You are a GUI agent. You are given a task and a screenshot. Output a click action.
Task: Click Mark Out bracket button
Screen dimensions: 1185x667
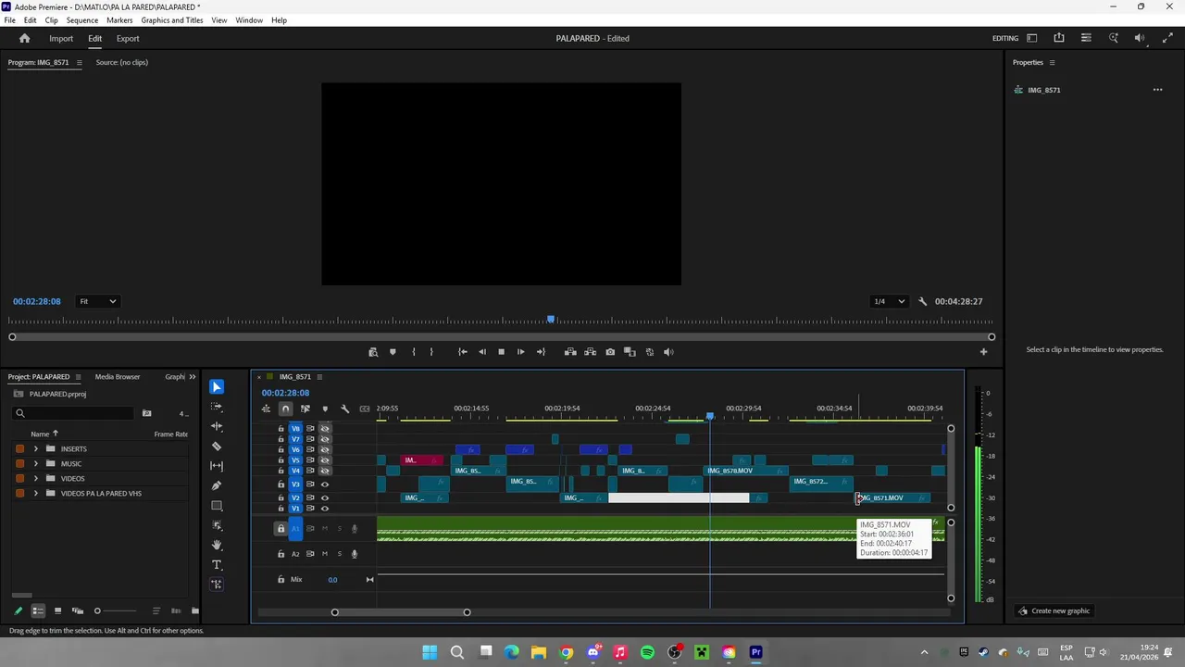(x=431, y=352)
